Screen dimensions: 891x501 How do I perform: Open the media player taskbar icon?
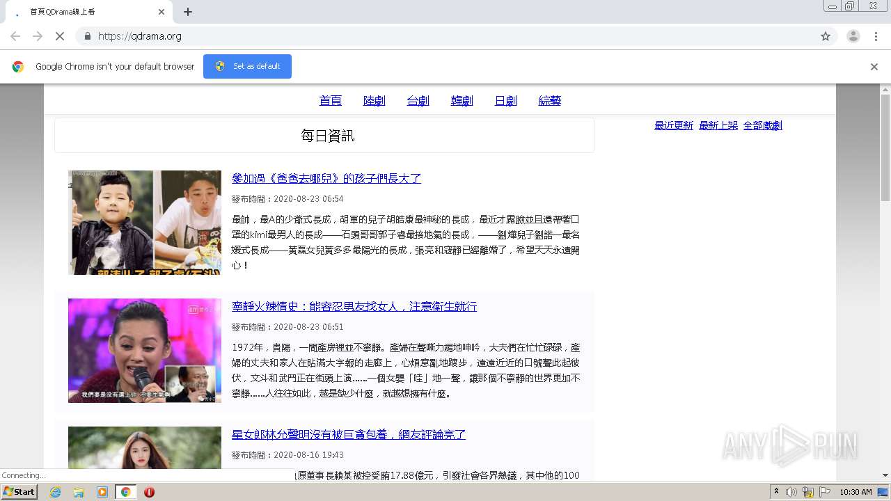(102, 492)
